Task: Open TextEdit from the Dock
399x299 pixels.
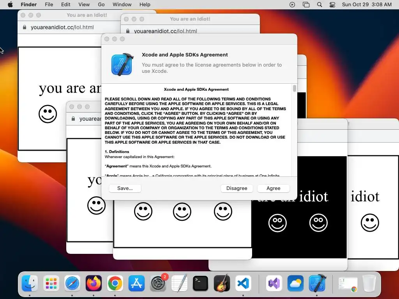Action: (179, 283)
